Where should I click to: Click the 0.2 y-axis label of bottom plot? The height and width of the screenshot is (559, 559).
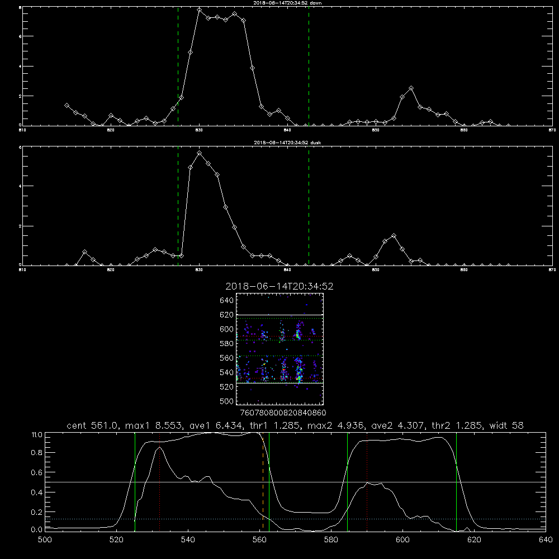pos(37,512)
